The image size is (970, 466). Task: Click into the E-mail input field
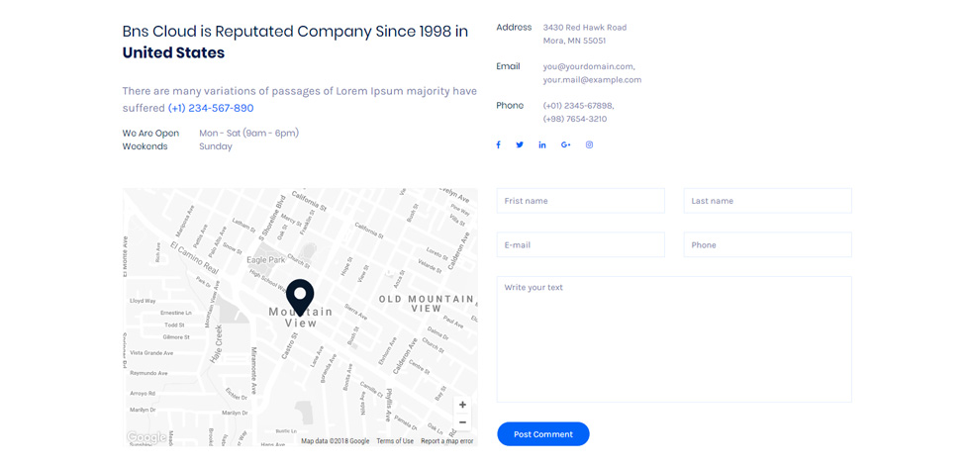581,244
